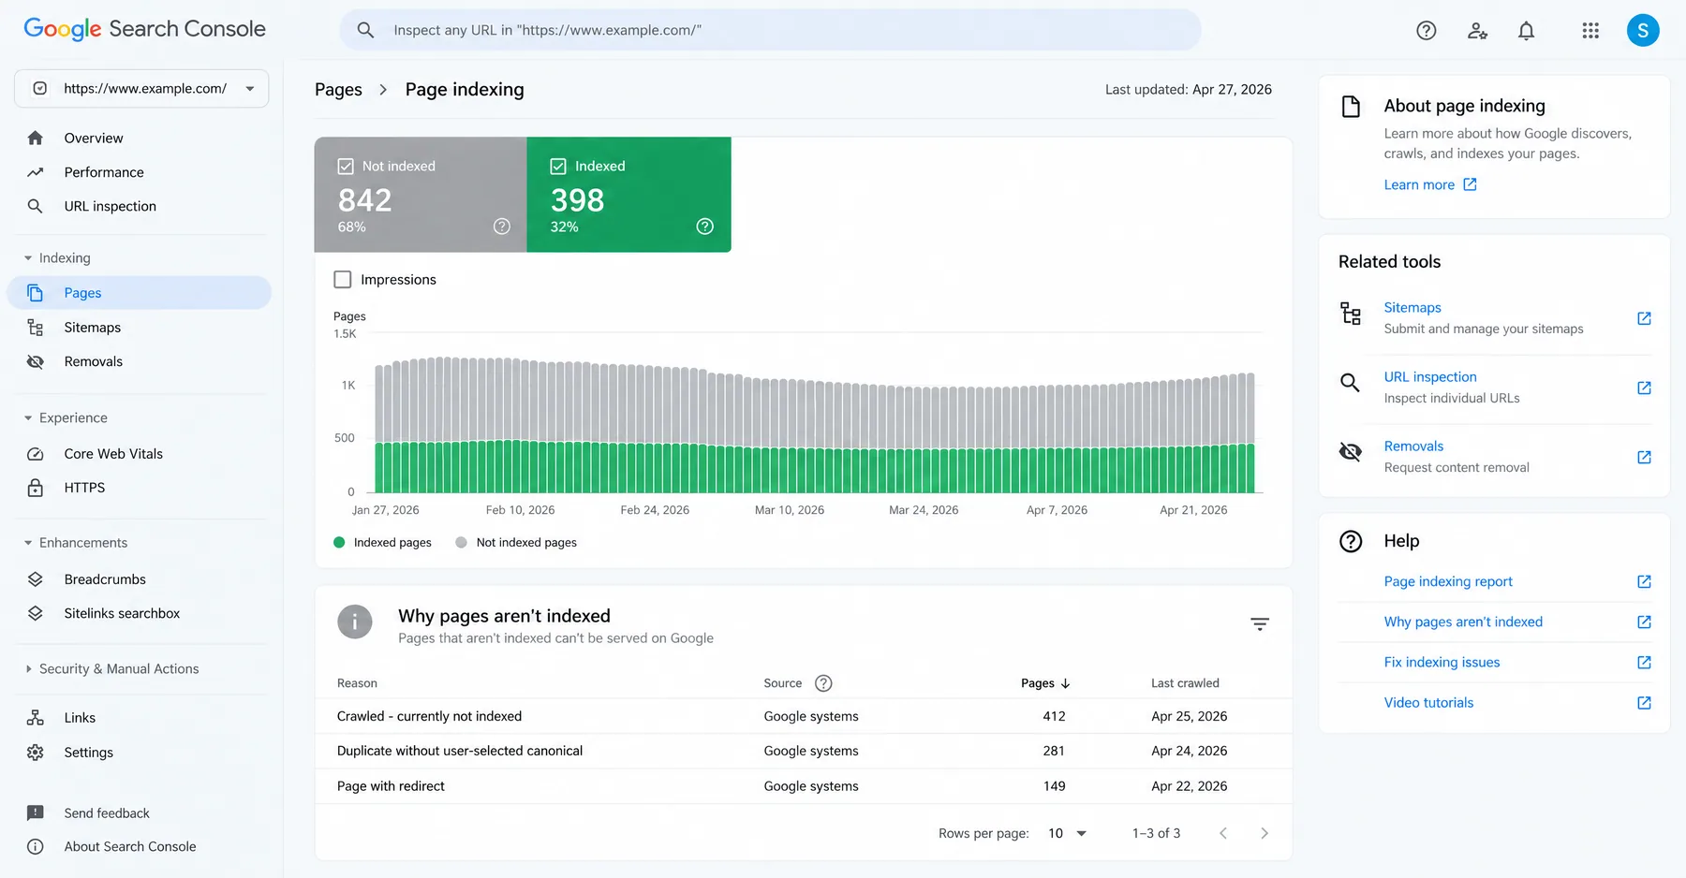
Task: Go to next page of table rows
Action: coord(1264,833)
